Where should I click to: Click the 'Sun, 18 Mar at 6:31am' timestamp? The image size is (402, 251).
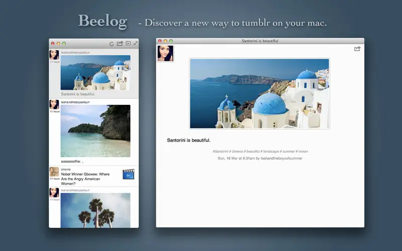(x=236, y=158)
